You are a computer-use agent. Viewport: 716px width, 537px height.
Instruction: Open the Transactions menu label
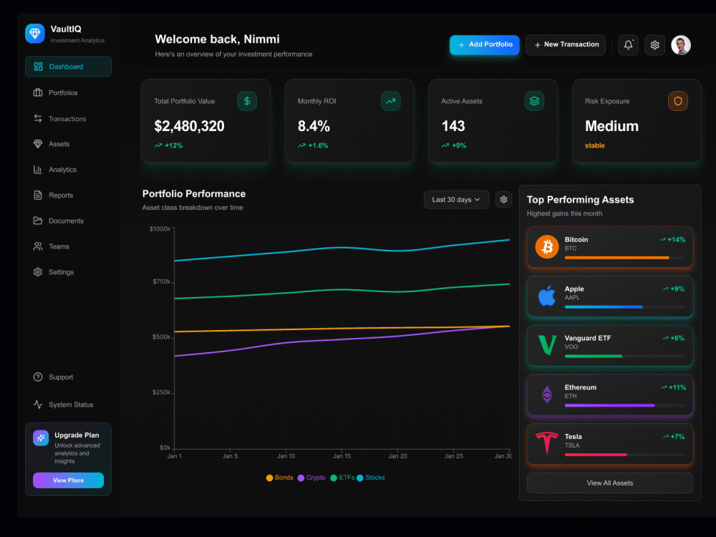(67, 119)
